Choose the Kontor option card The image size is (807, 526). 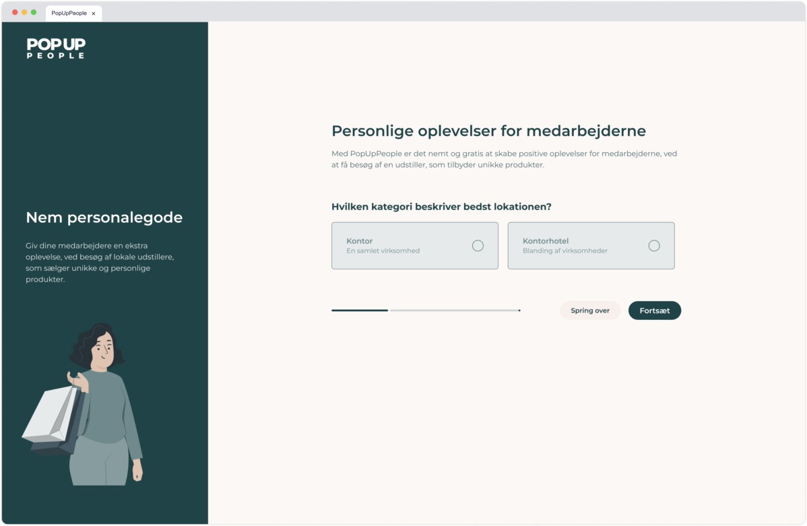point(414,246)
